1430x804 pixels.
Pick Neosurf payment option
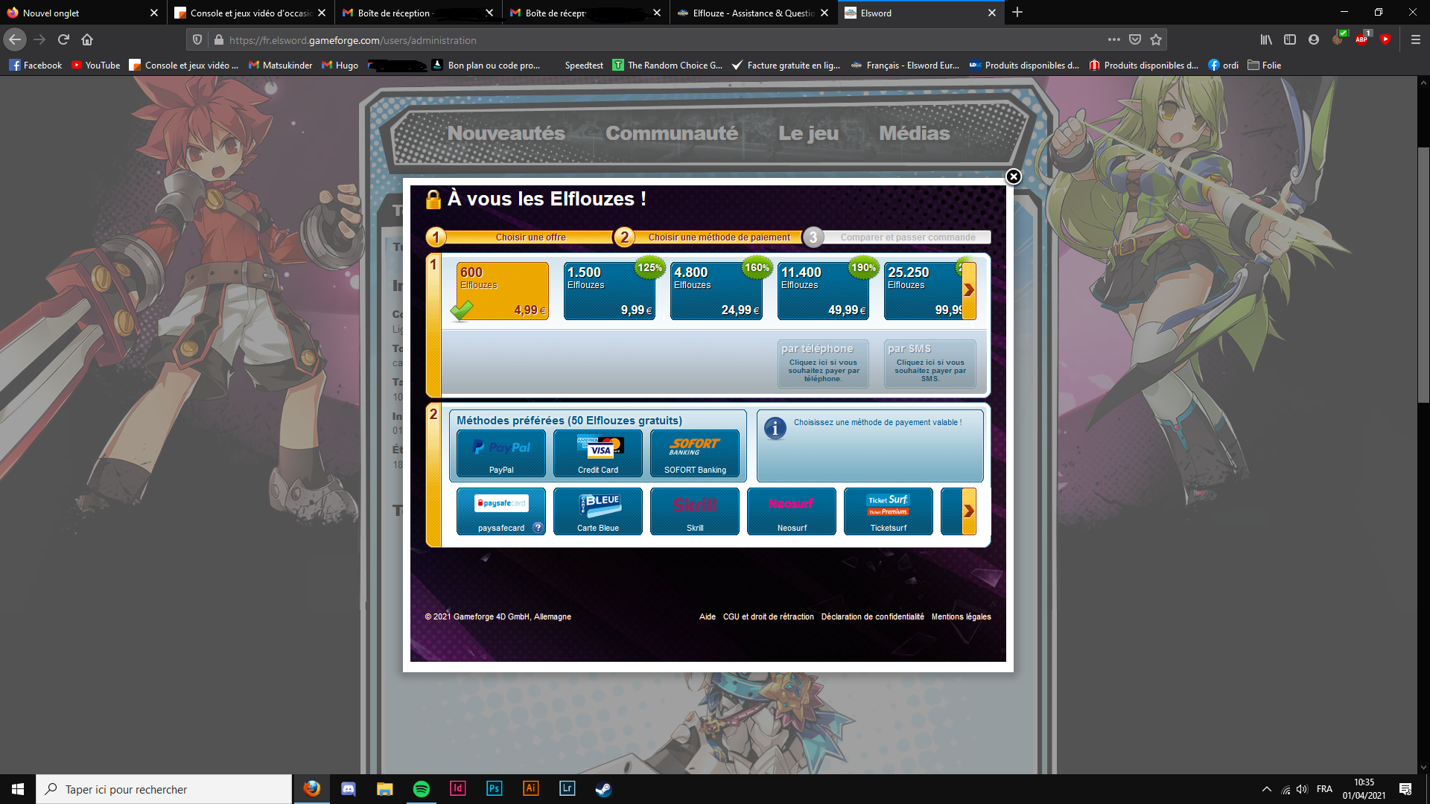click(x=791, y=511)
